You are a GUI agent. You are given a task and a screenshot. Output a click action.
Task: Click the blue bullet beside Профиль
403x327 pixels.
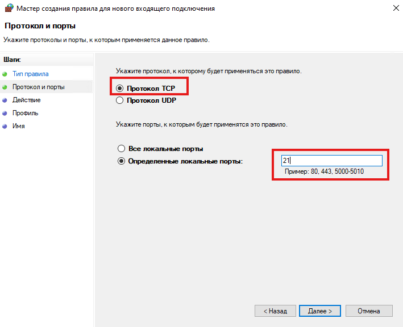coord(5,113)
